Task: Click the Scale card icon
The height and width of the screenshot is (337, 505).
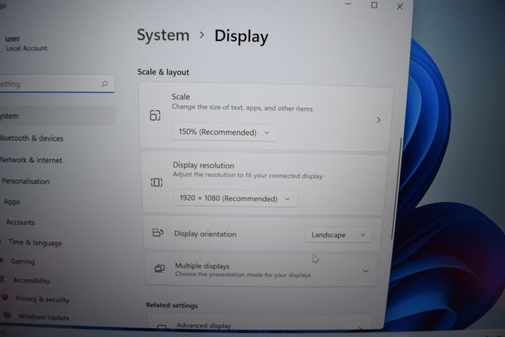Action: 155,115
